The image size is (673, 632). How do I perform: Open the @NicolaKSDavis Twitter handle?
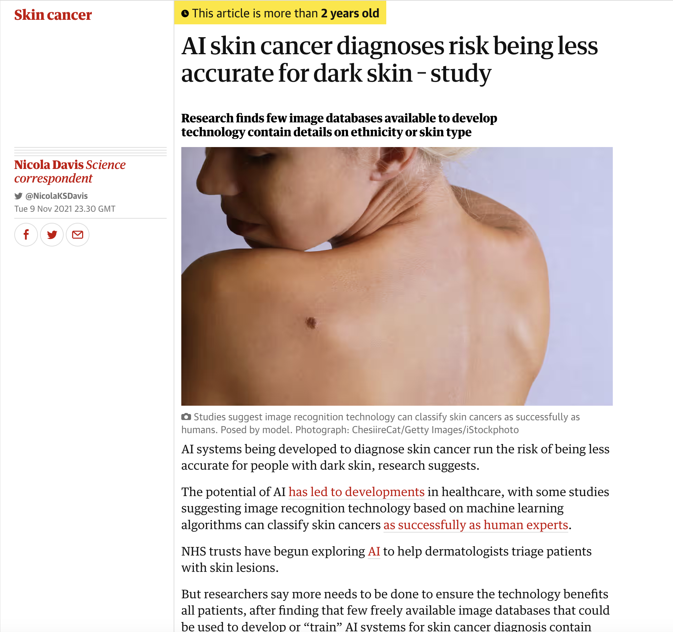[x=56, y=196]
